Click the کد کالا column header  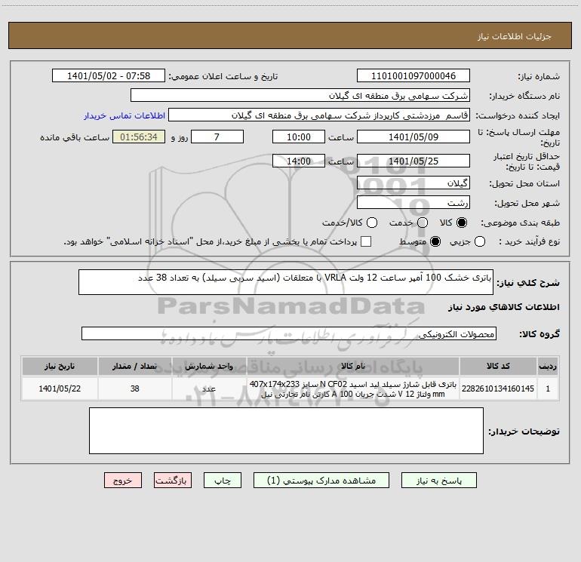[498, 366]
